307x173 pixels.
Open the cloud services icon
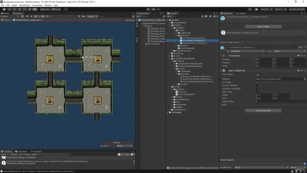(x=256, y=9)
